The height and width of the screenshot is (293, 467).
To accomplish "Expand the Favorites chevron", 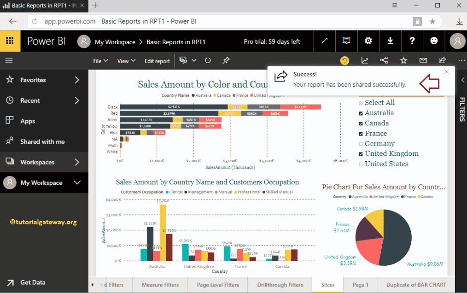I will point(77,80).
